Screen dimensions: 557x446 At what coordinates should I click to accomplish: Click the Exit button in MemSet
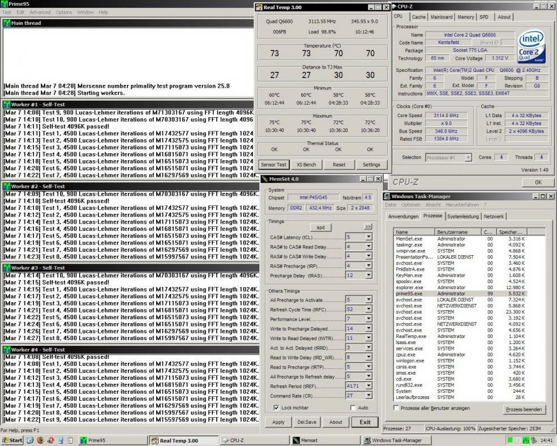(365, 422)
